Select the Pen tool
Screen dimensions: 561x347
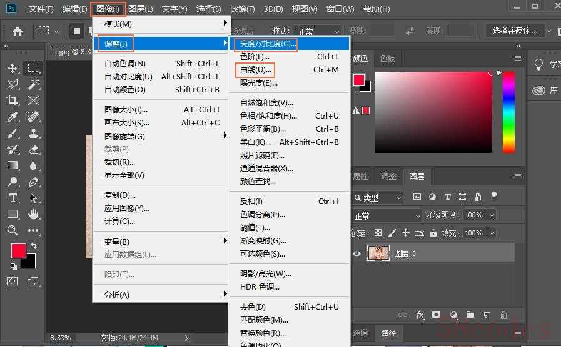(x=33, y=182)
